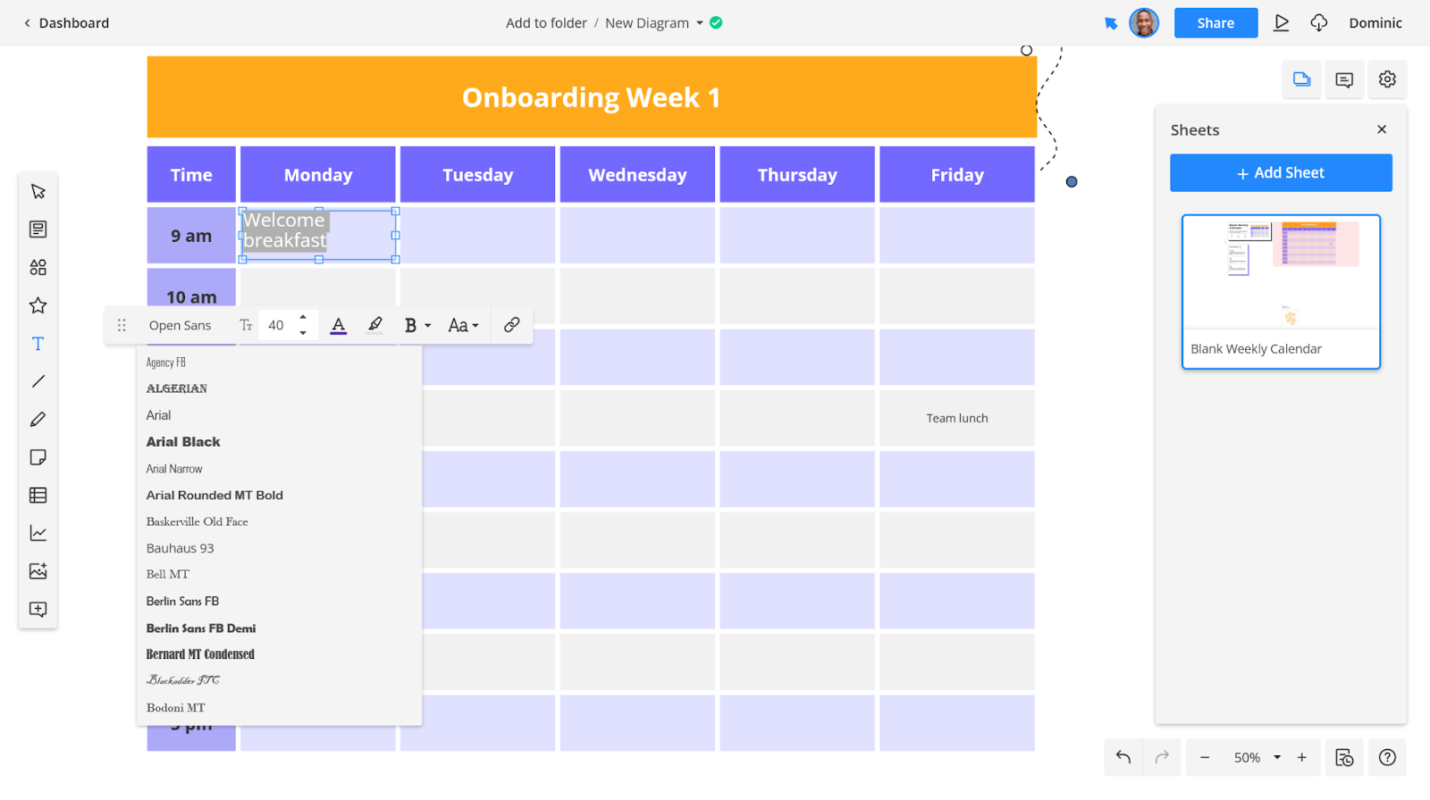Open the comments panel icon

point(1344,79)
